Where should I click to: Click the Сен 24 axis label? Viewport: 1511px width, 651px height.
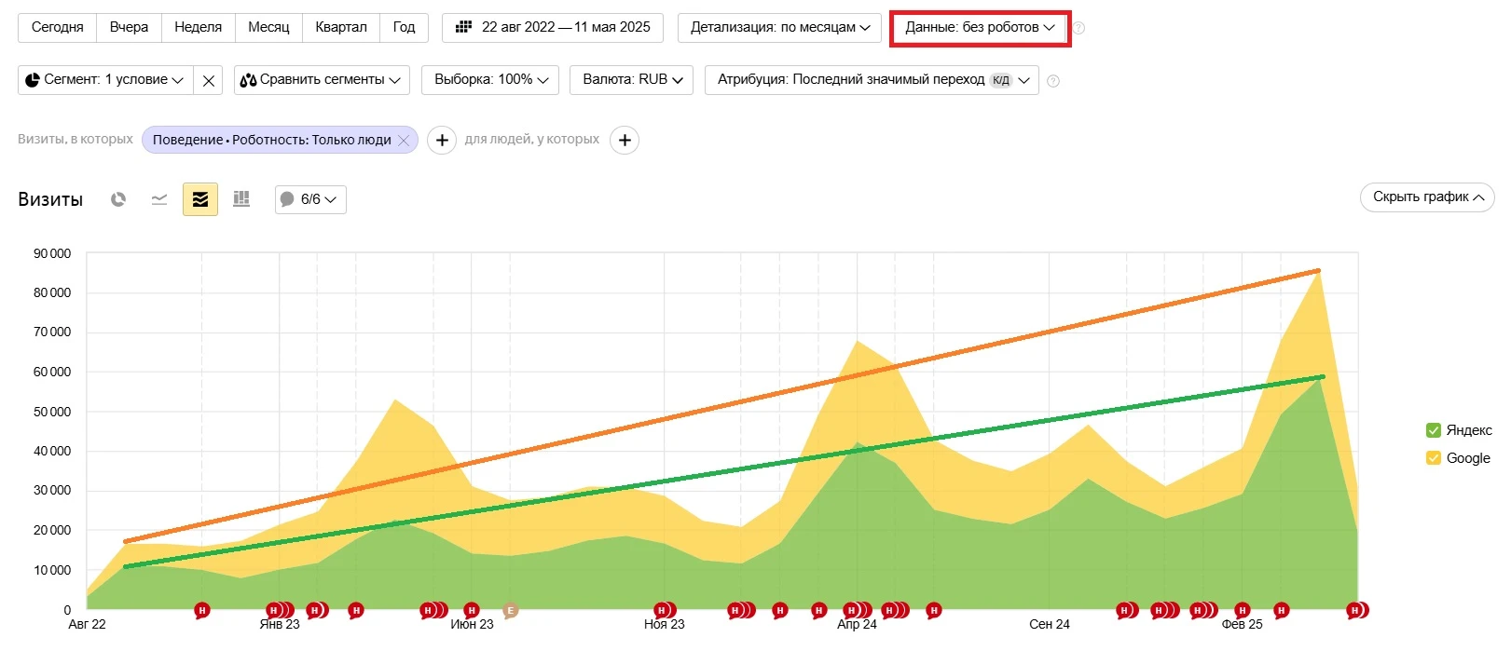click(x=1050, y=624)
